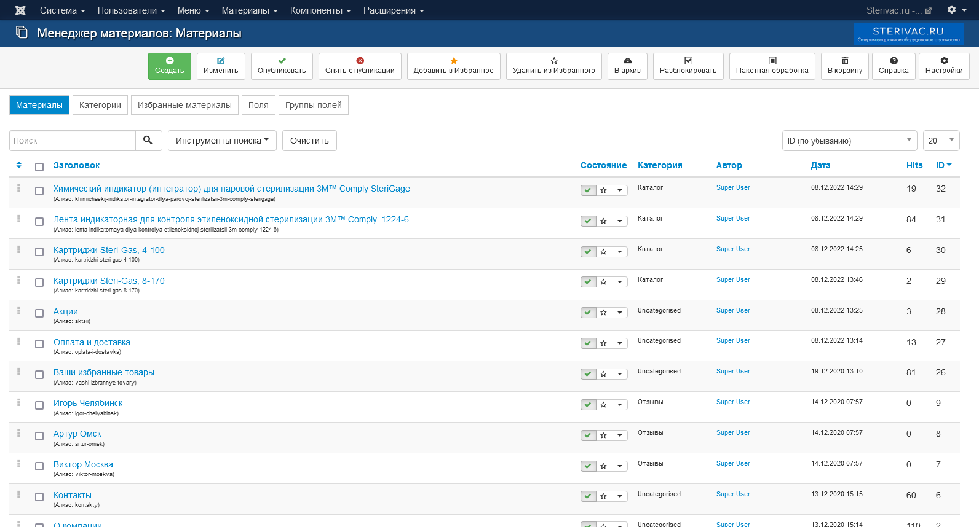Click the Joomla logo icon
This screenshot has height=527, width=979.
pos(20,10)
